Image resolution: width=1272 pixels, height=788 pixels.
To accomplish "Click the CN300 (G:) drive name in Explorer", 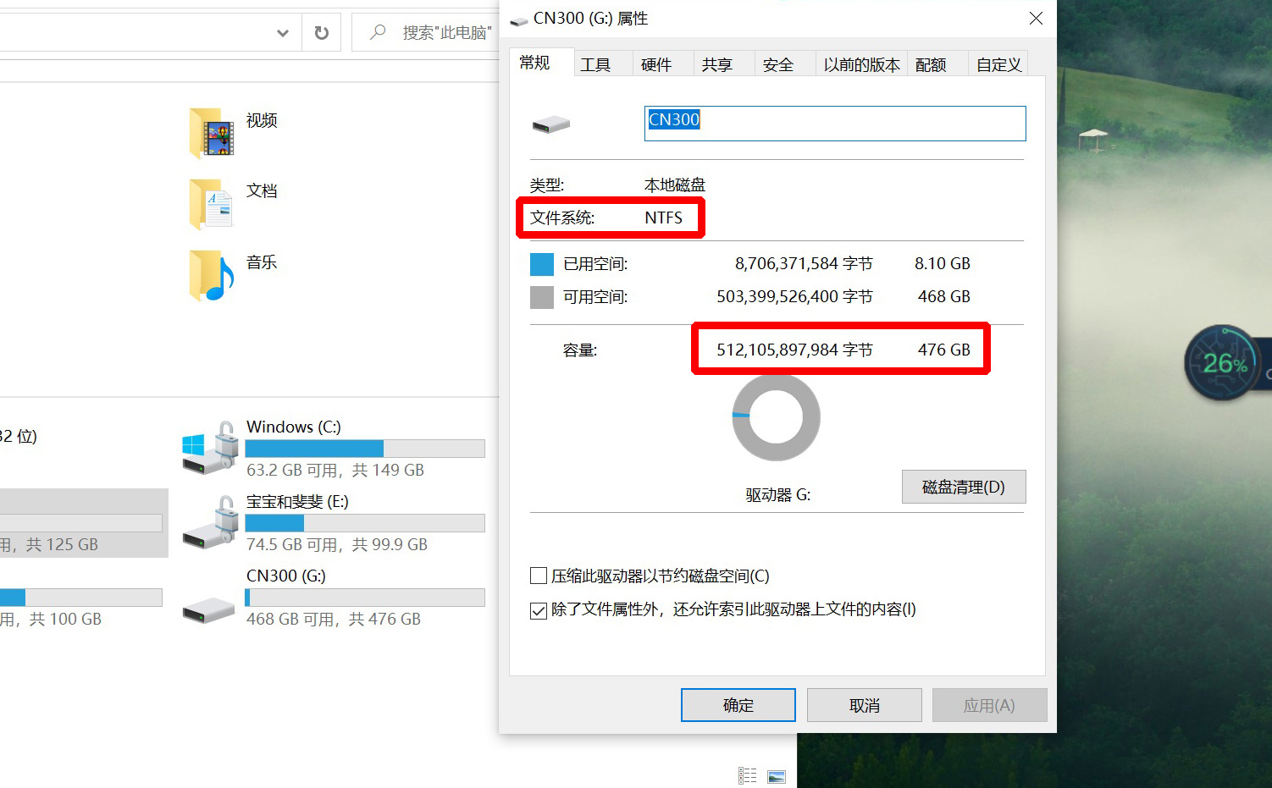I will coord(286,576).
